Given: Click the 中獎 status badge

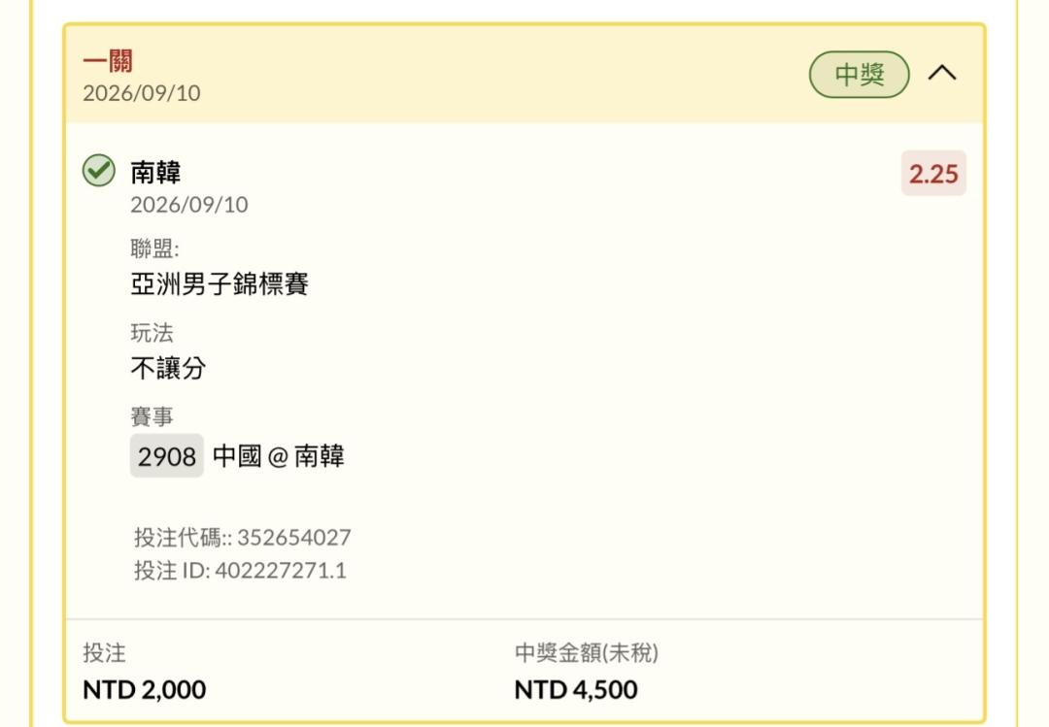Looking at the screenshot, I should point(859,74).
